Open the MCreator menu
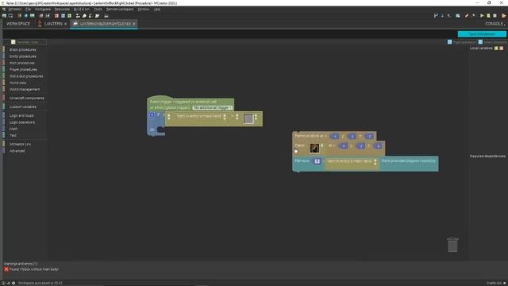Screen dimensions: 508x286 pos(14,10)
